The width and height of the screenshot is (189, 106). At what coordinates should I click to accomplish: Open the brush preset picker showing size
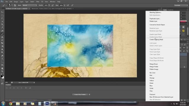(x=10, y=5)
